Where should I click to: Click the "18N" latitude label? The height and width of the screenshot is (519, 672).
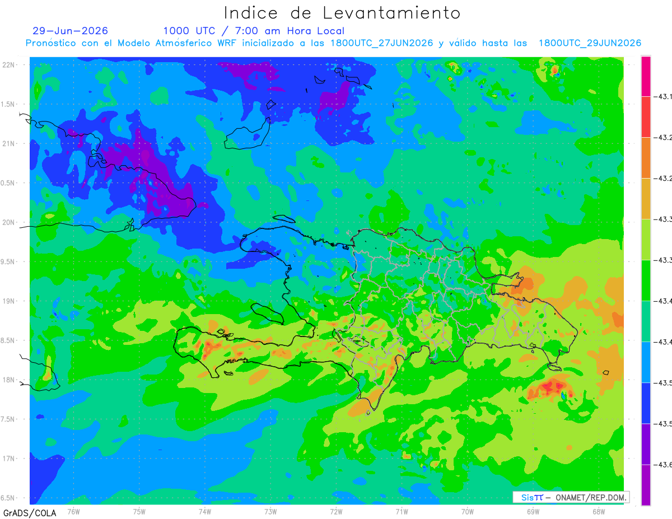(10, 380)
